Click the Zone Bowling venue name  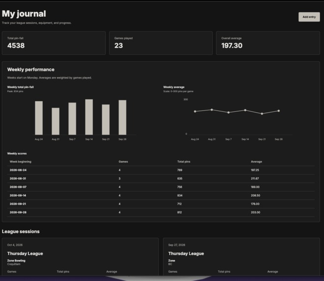16,261
